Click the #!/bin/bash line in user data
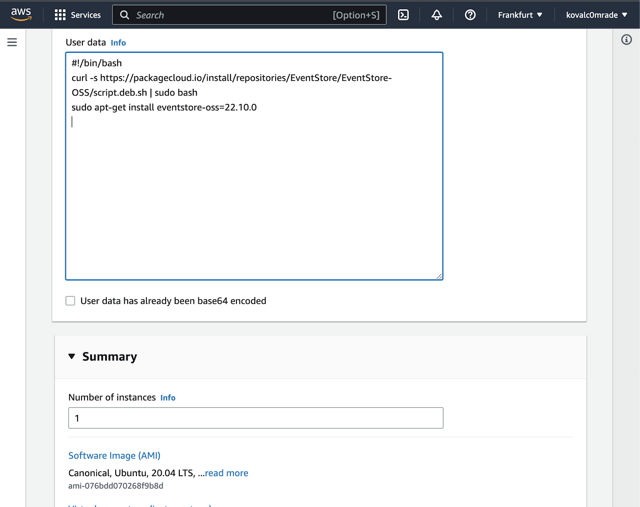Viewport: 640px width, 507px height. point(97,63)
